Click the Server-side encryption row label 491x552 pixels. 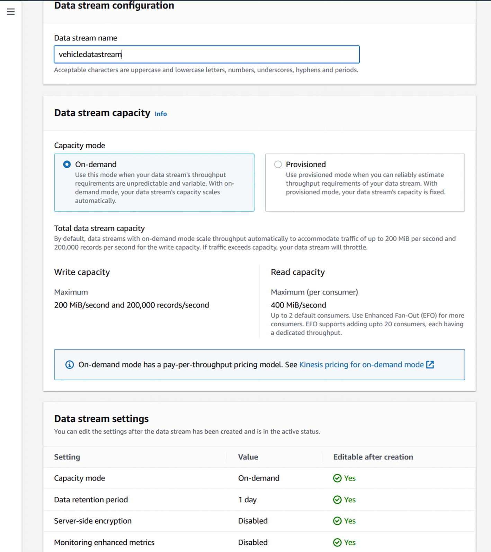tap(92, 521)
